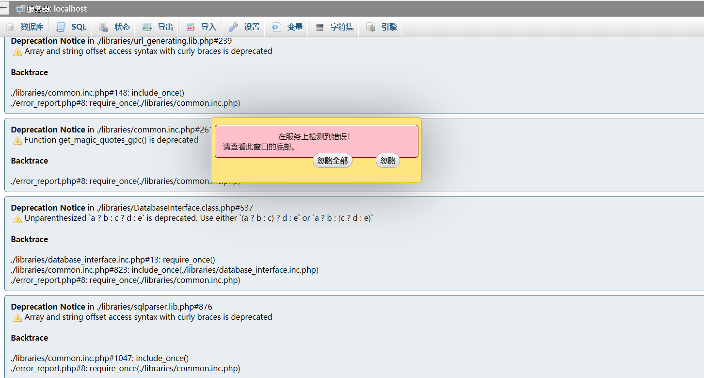This screenshot has width=704, height=378.
Task: Click warning icon beside get_magic_quotes_gpc() message
Action: (17, 140)
